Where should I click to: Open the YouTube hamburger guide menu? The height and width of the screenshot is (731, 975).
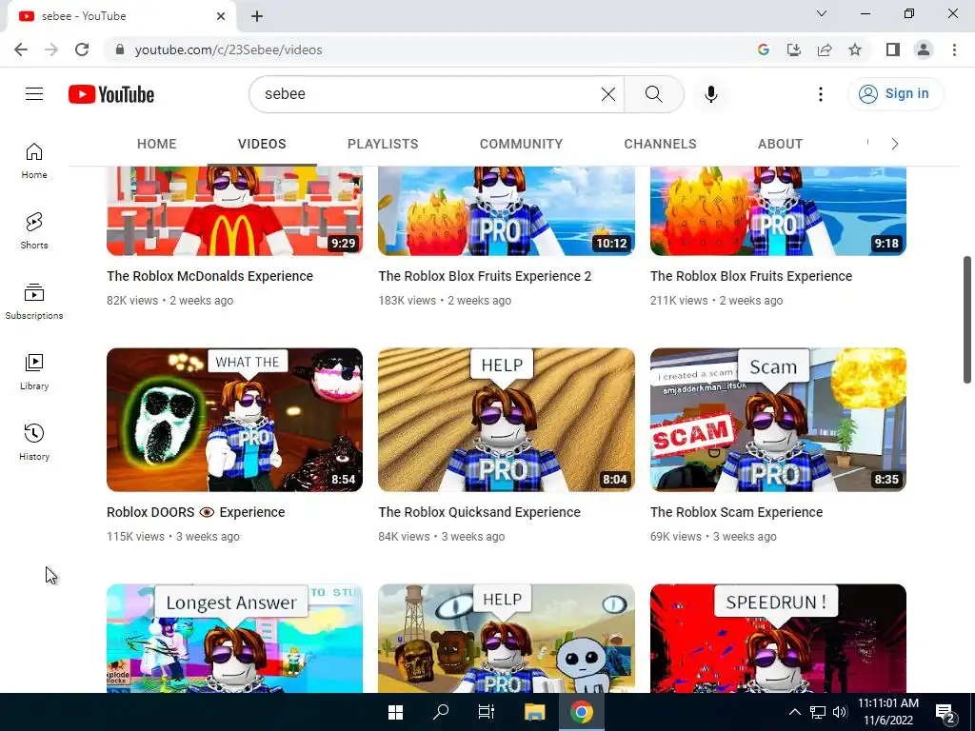point(34,94)
